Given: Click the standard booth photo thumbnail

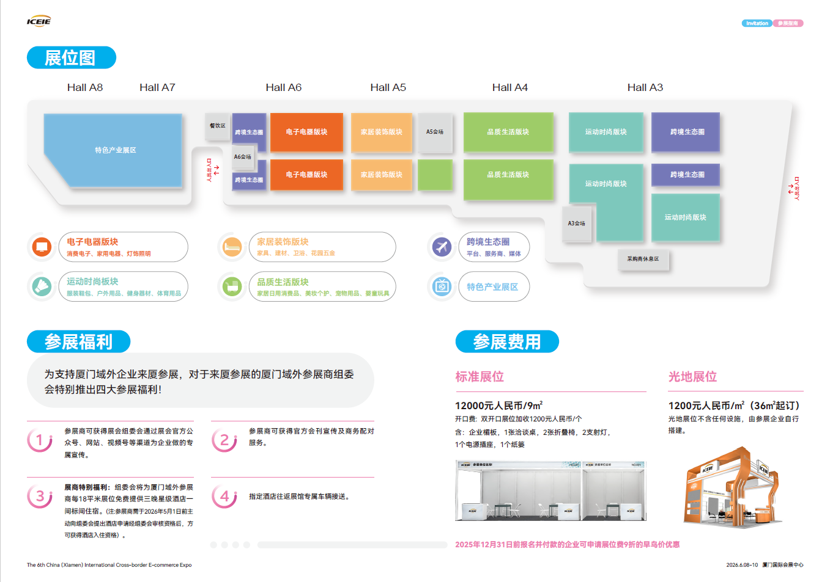Looking at the screenshot, I should (x=550, y=490).
